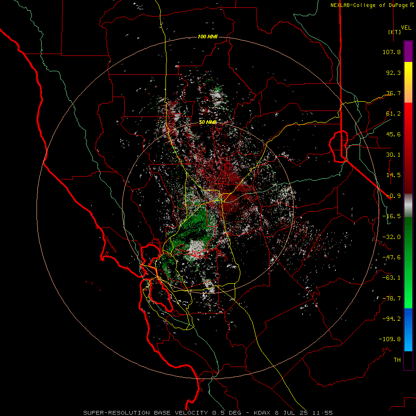Click the -32.0 velocity scale label
Image resolution: width=416 pixels, height=416 pixels.
click(x=392, y=237)
